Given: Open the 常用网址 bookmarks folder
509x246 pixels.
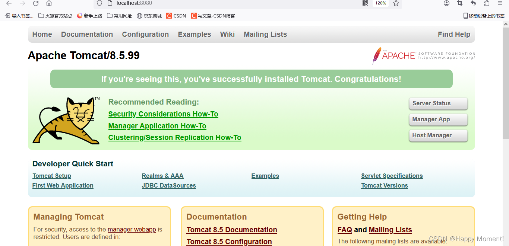Looking at the screenshot, I should pos(119,16).
